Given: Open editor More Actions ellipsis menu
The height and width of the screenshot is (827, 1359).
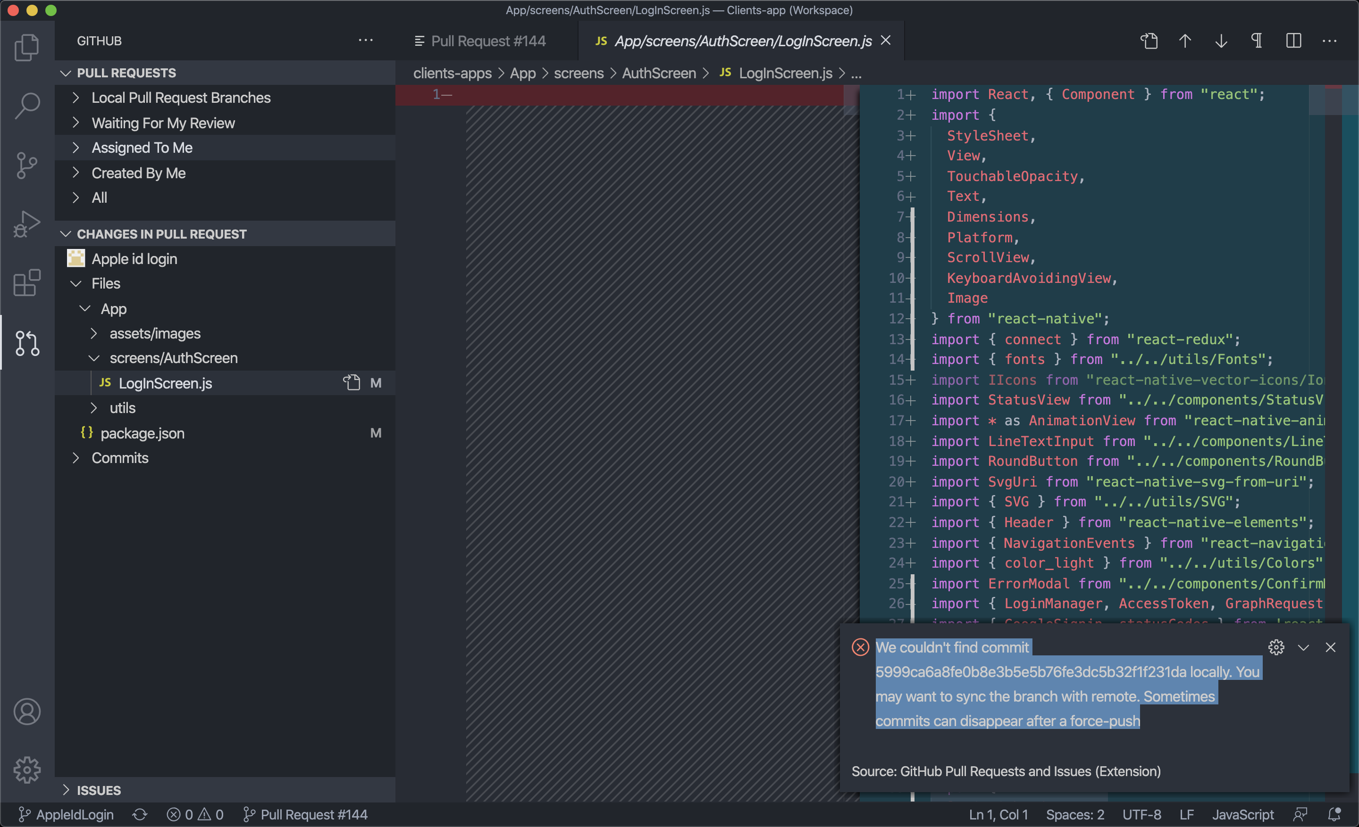Looking at the screenshot, I should [x=1329, y=41].
